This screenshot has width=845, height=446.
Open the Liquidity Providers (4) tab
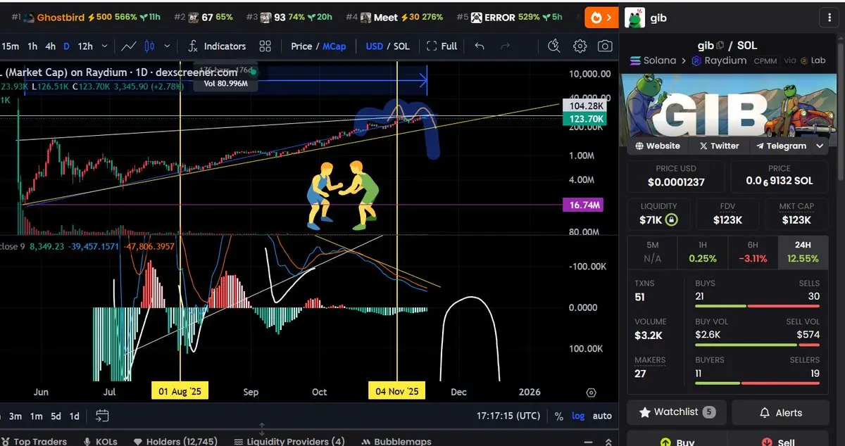pyautogui.click(x=289, y=441)
